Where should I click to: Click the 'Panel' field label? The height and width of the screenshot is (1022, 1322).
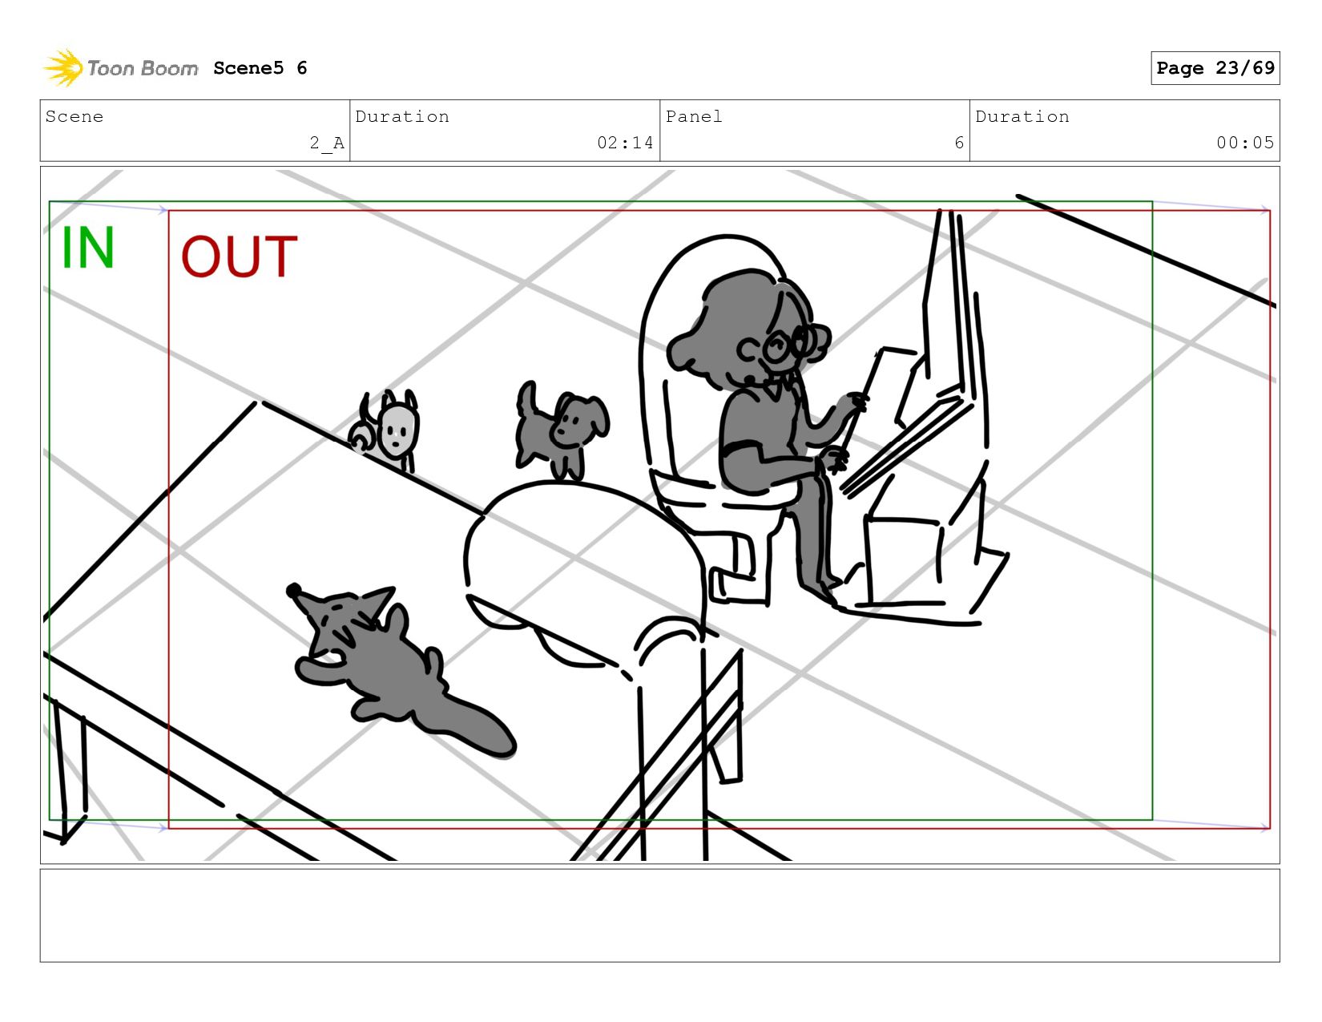point(694,117)
